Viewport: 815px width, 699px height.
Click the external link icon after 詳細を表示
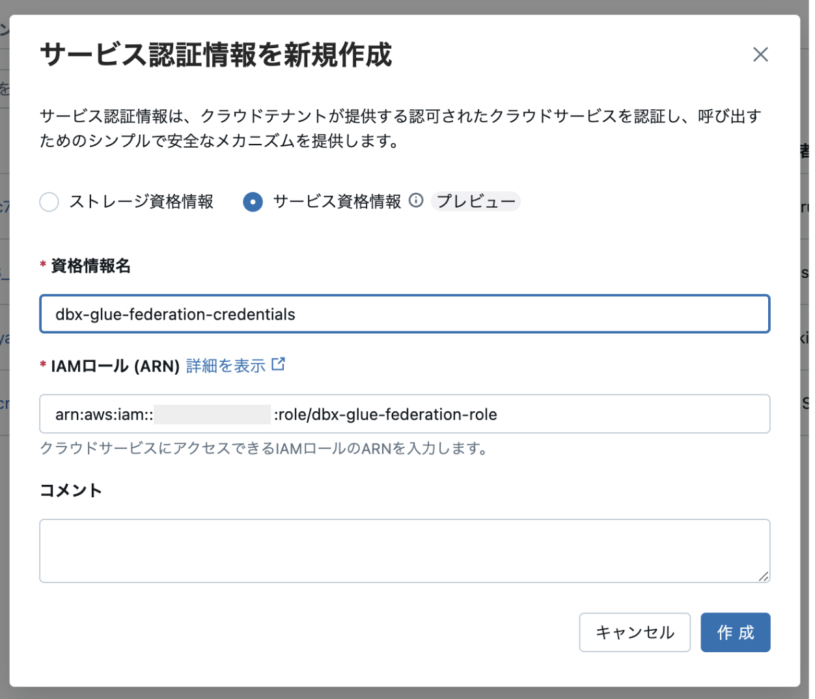278,364
